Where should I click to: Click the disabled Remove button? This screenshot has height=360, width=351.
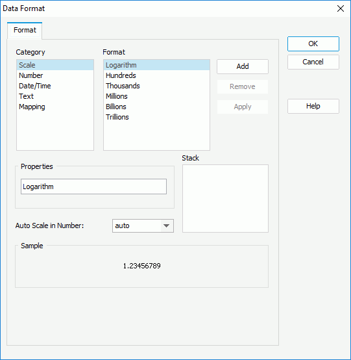[x=243, y=86]
